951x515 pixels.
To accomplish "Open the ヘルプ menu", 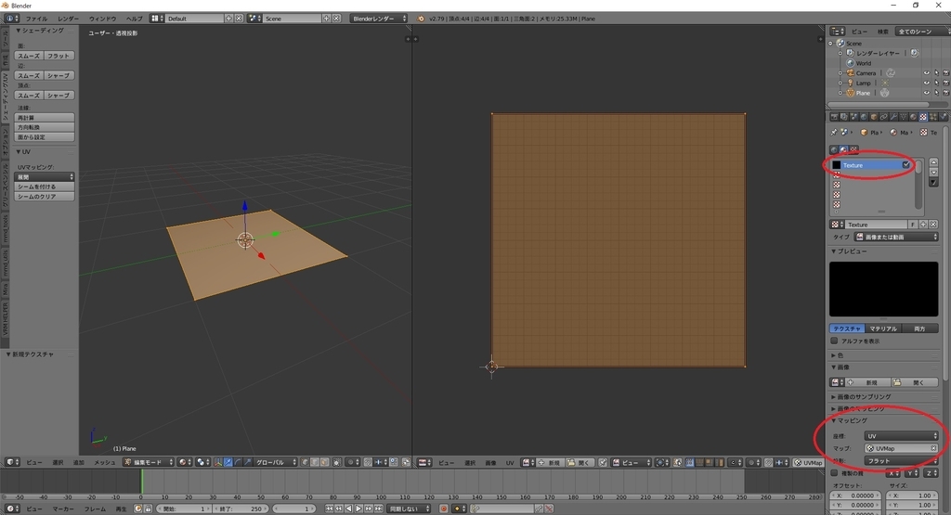I will coord(134,19).
